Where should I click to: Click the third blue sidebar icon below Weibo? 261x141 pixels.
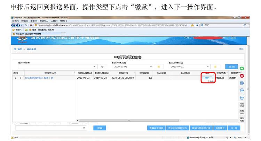tap(242, 98)
